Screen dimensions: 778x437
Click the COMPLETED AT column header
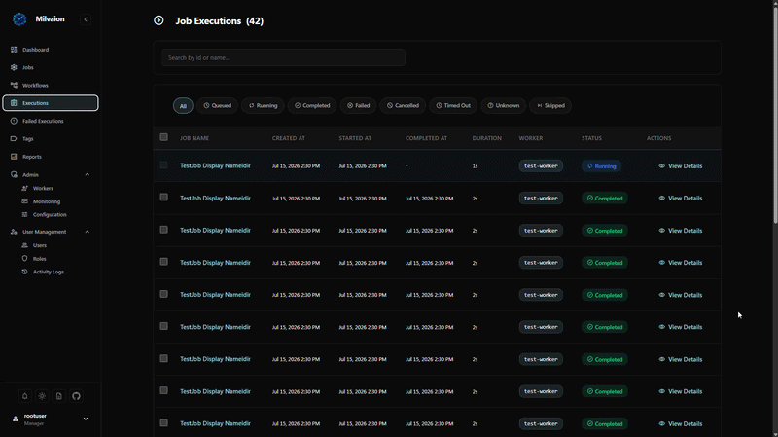426,138
